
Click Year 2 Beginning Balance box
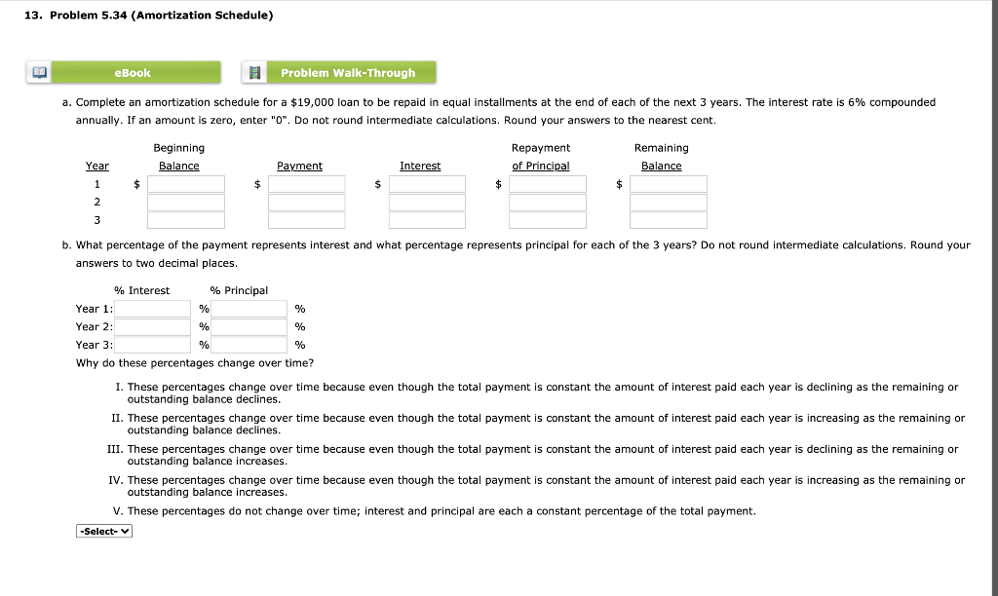coord(185,202)
